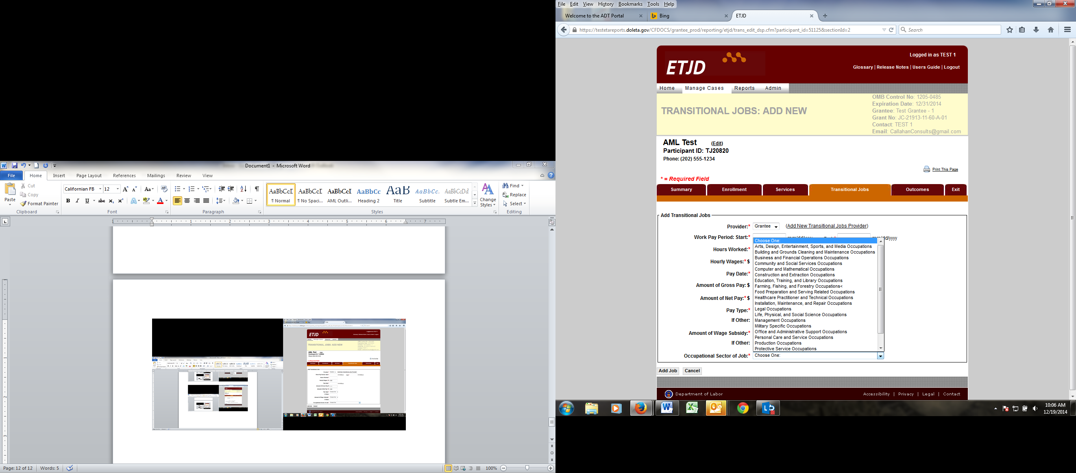Toggle Bold formatting in Word
The width and height of the screenshot is (1076, 473).
(x=68, y=201)
